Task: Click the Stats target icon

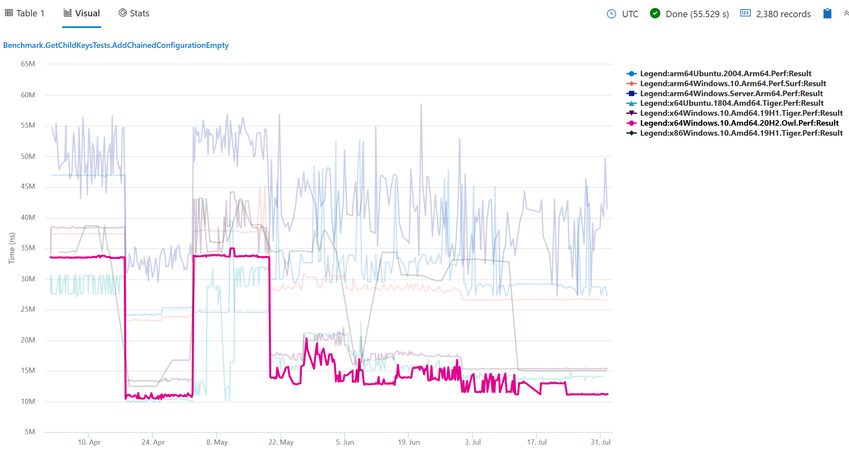Action: pos(122,12)
